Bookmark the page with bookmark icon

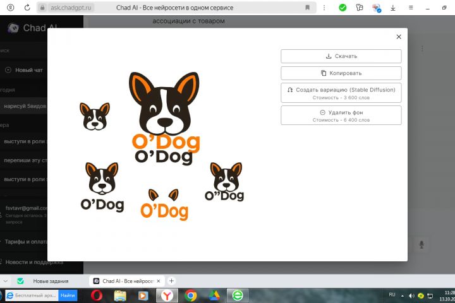coord(307,8)
